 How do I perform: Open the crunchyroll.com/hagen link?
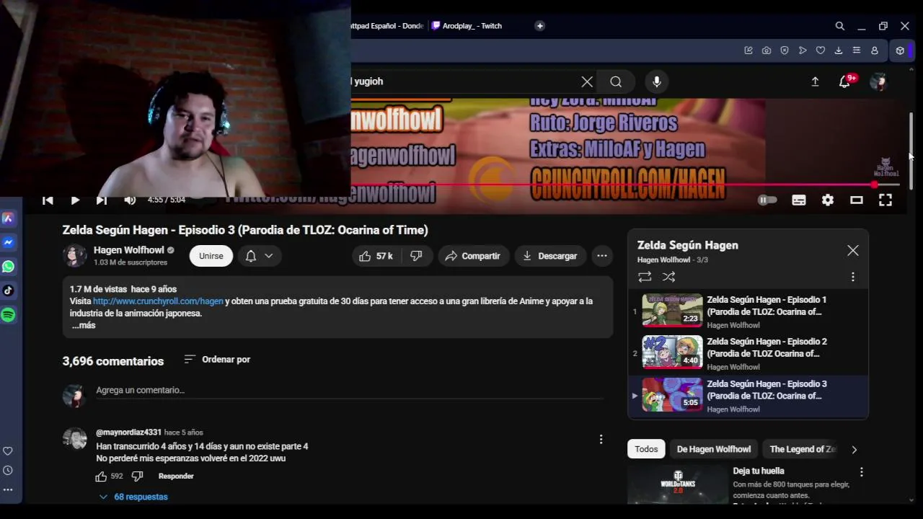point(158,301)
